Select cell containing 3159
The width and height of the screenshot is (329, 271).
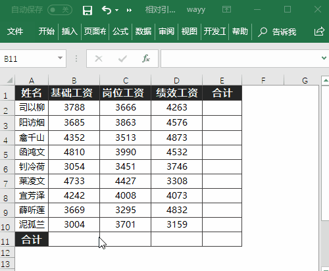tap(176, 224)
